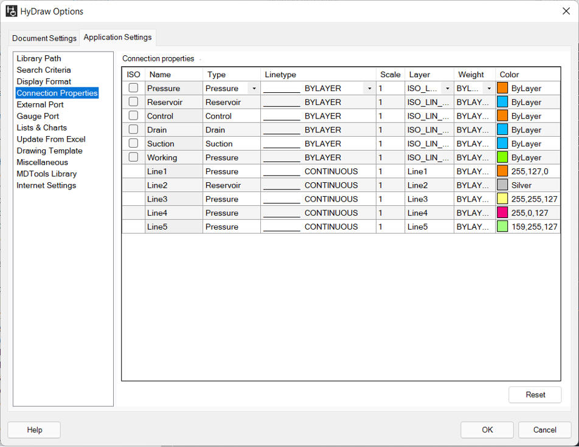
Task: Click the Linetype column header
Action: click(318, 75)
